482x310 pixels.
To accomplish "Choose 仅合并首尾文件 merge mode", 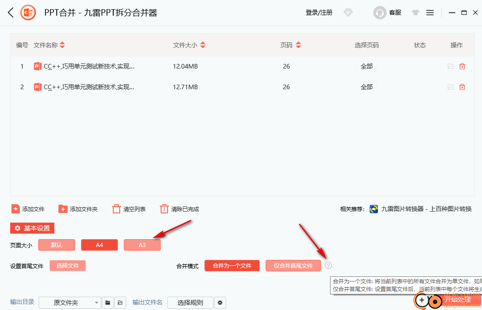I will [293, 266].
